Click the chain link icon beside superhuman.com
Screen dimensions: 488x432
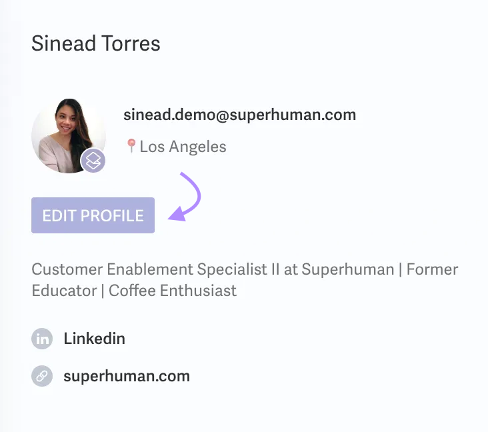[x=42, y=375]
